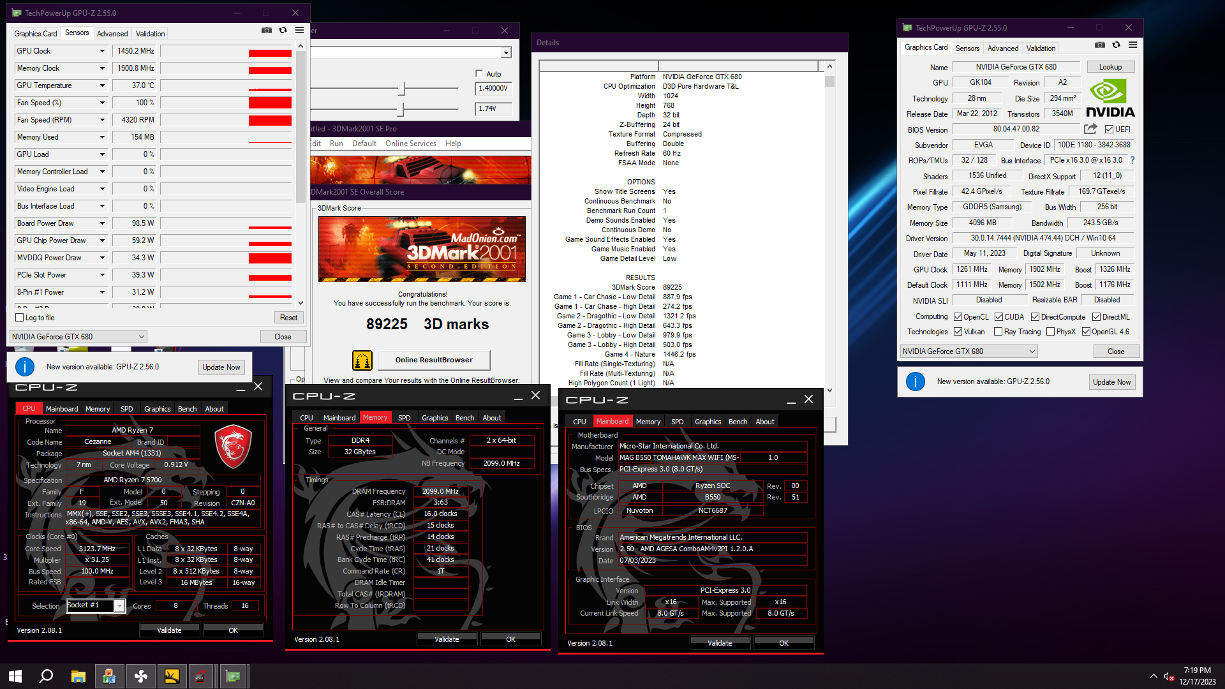Click the lower 1.74V slider handle

(401, 109)
